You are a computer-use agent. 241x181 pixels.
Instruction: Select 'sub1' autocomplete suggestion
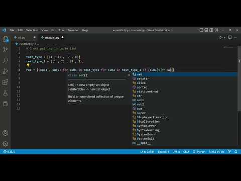point(184,100)
